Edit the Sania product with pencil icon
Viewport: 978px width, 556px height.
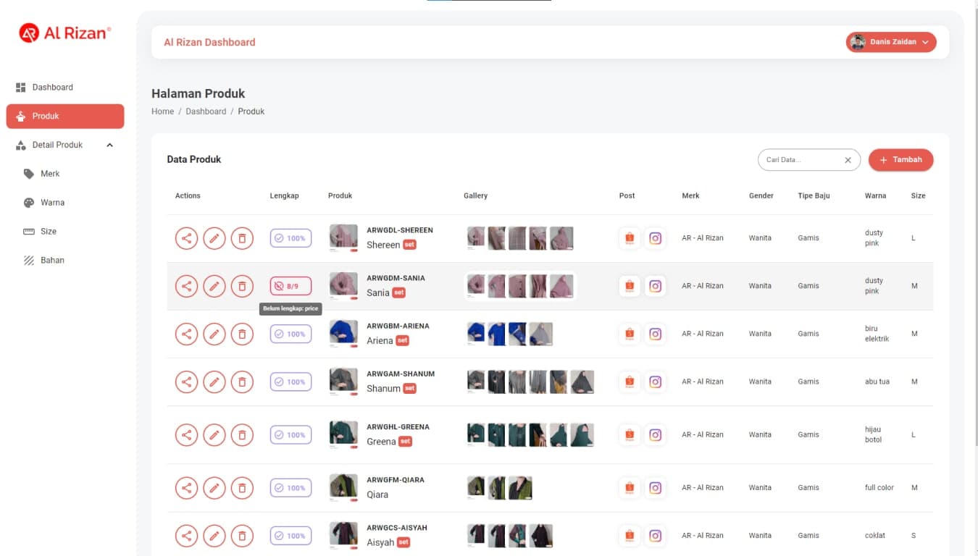[x=214, y=286]
